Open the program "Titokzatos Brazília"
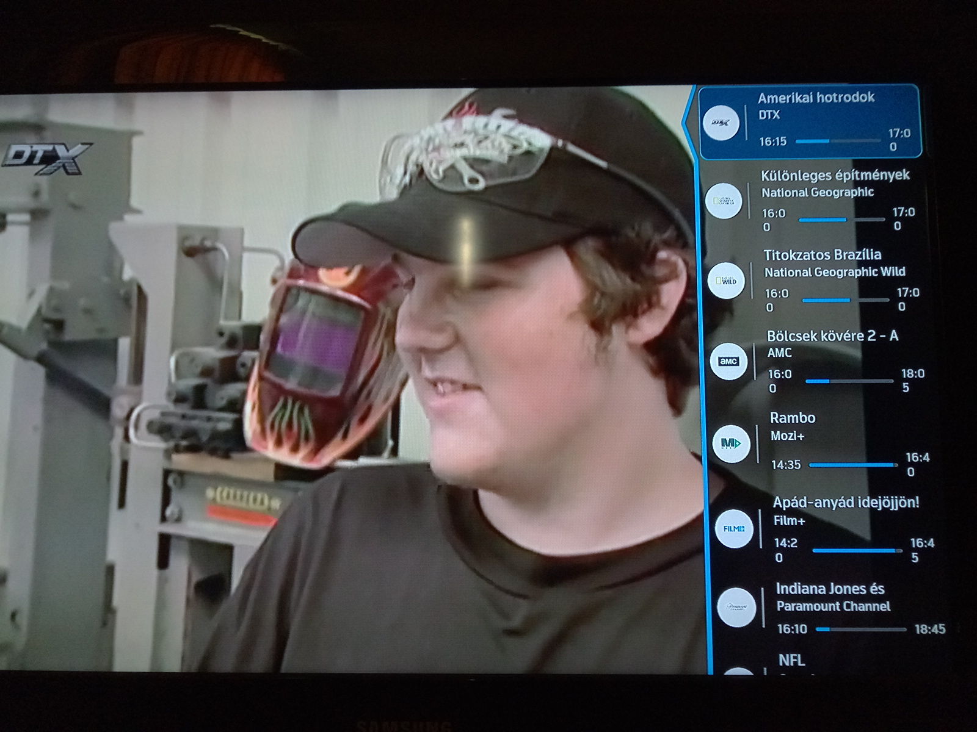The image size is (977, 732). click(x=823, y=255)
